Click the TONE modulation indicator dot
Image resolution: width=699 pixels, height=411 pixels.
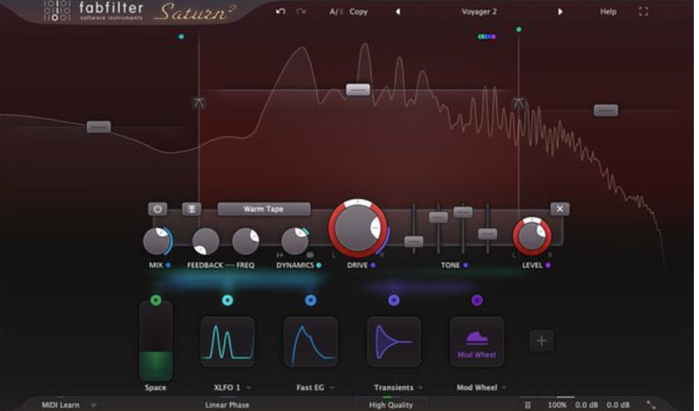(x=466, y=265)
